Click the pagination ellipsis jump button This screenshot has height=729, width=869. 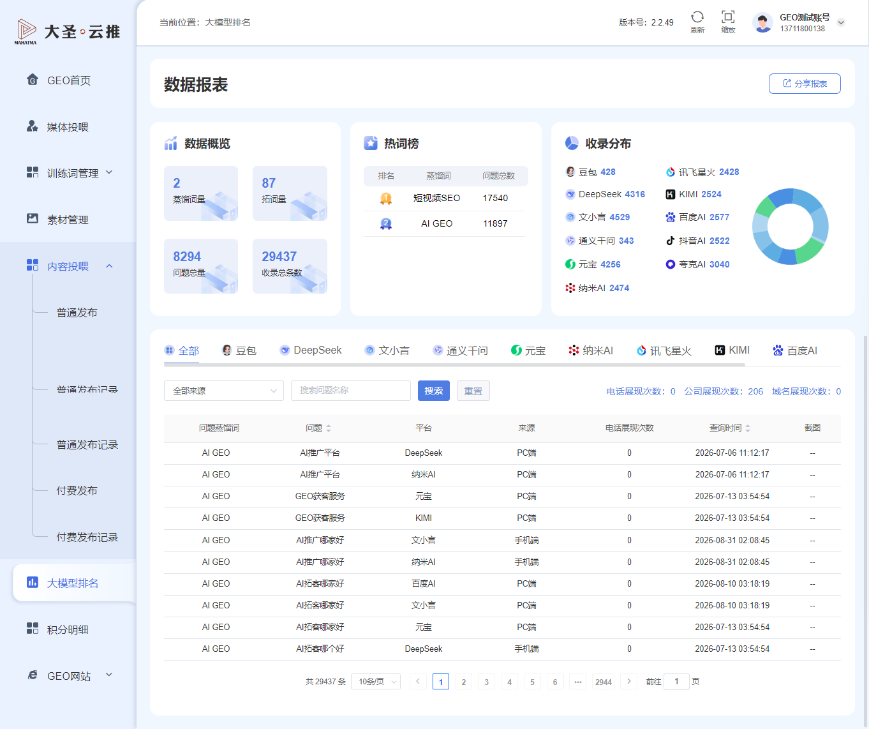[578, 682]
